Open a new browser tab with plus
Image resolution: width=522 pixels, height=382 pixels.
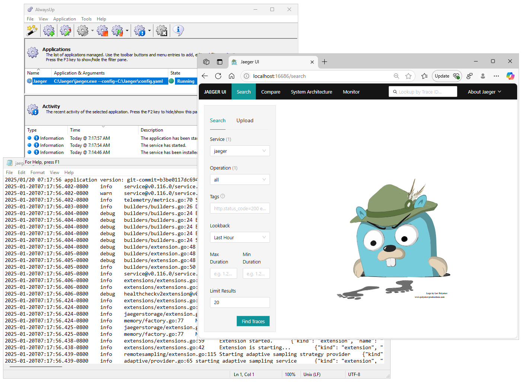point(324,62)
